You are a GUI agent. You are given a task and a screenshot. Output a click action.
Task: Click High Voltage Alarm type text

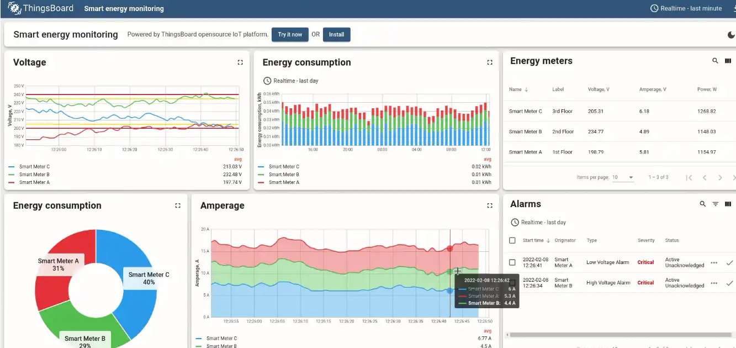[x=608, y=283]
